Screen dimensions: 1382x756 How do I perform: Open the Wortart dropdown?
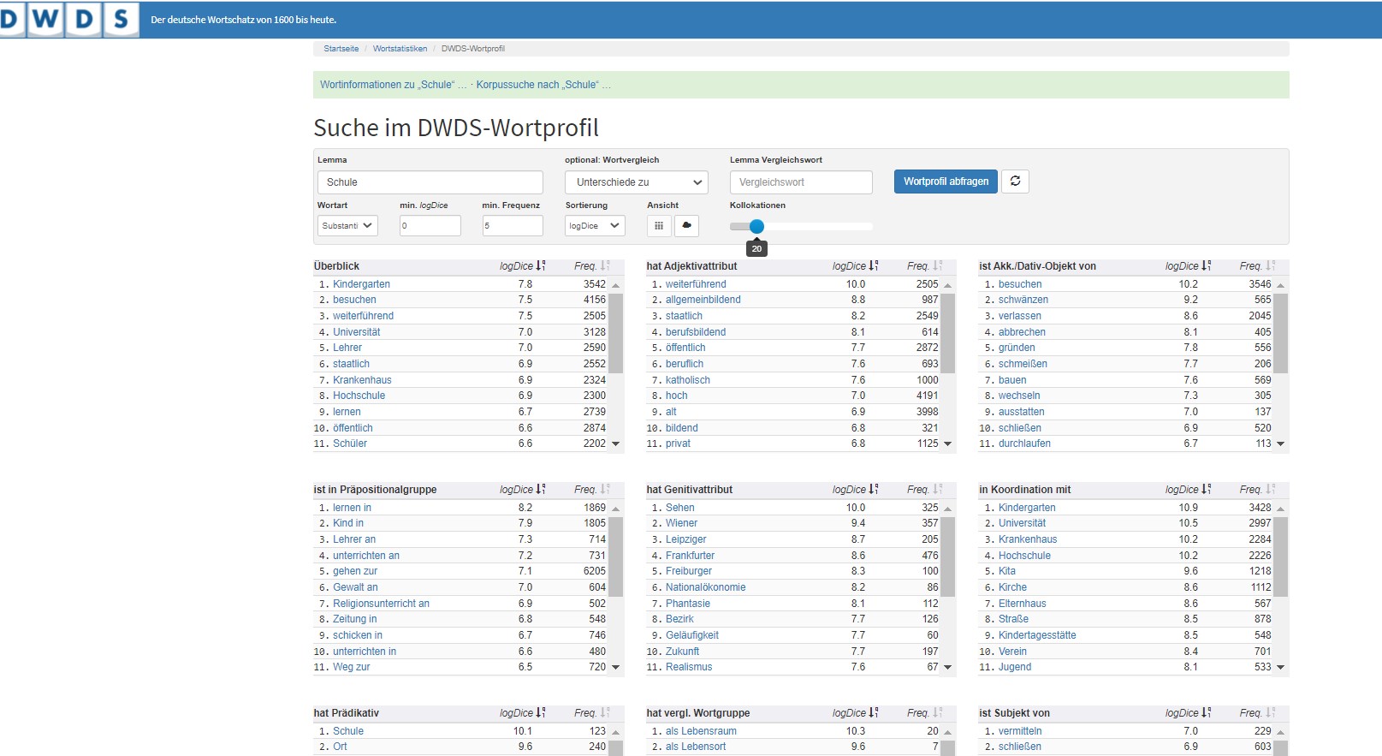tap(347, 226)
